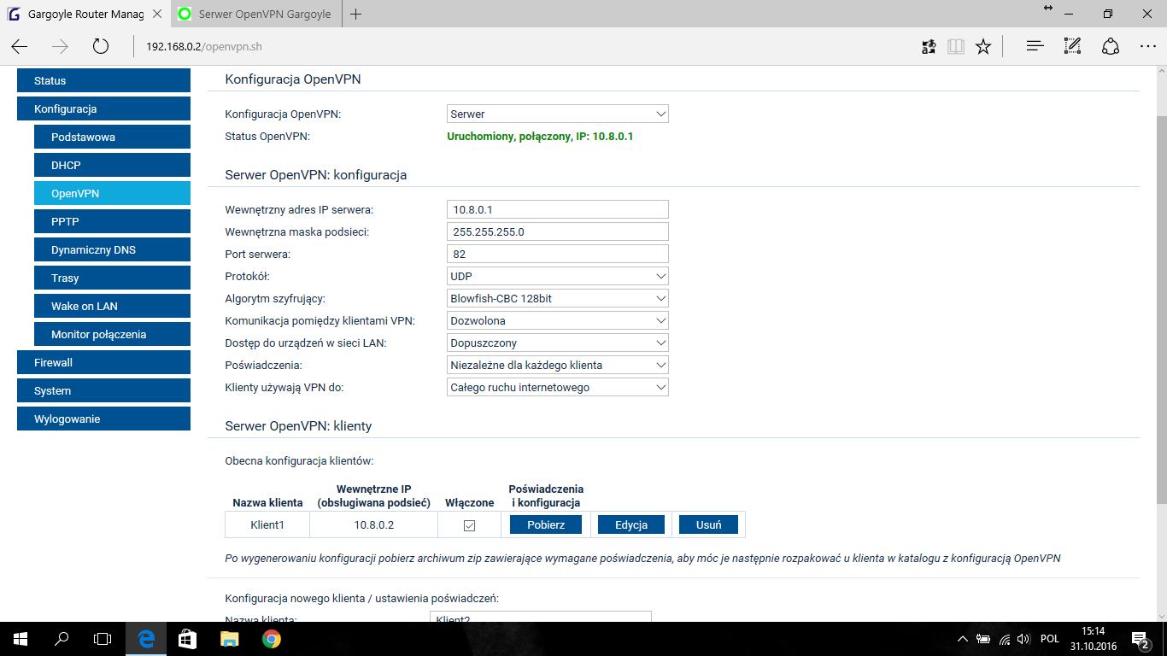Screen dimensions: 1167x656
Task: Click Pobierz to download Klient1 credentials
Action: click(546, 524)
